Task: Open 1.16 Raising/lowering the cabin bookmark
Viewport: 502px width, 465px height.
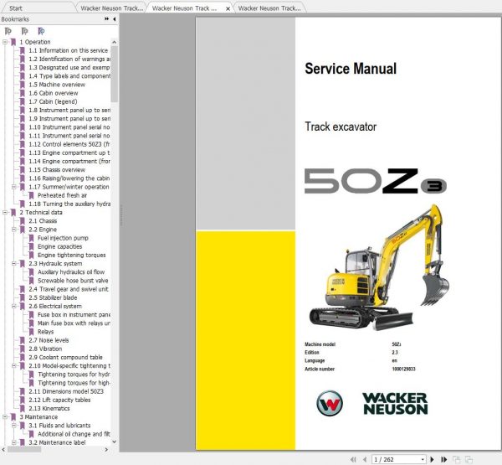Action: click(x=69, y=178)
